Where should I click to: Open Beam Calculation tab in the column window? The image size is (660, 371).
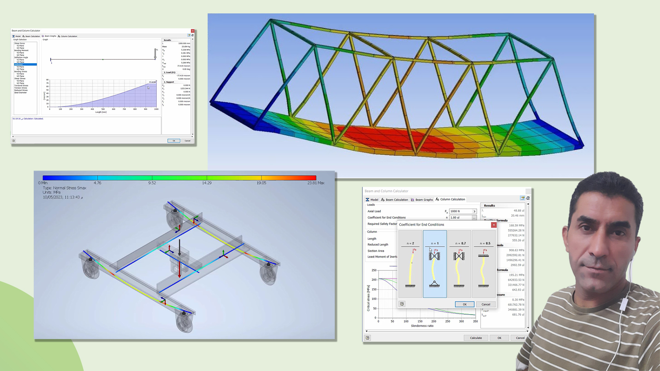point(395,200)
